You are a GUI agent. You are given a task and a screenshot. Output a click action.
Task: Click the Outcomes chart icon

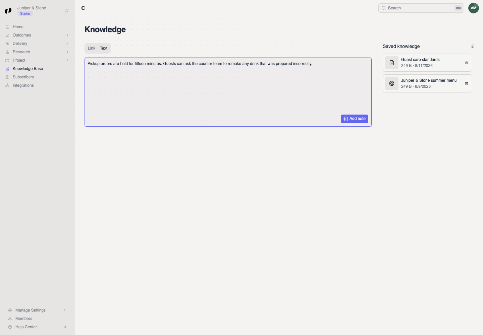pyautogui.click(x=7, y=35)
